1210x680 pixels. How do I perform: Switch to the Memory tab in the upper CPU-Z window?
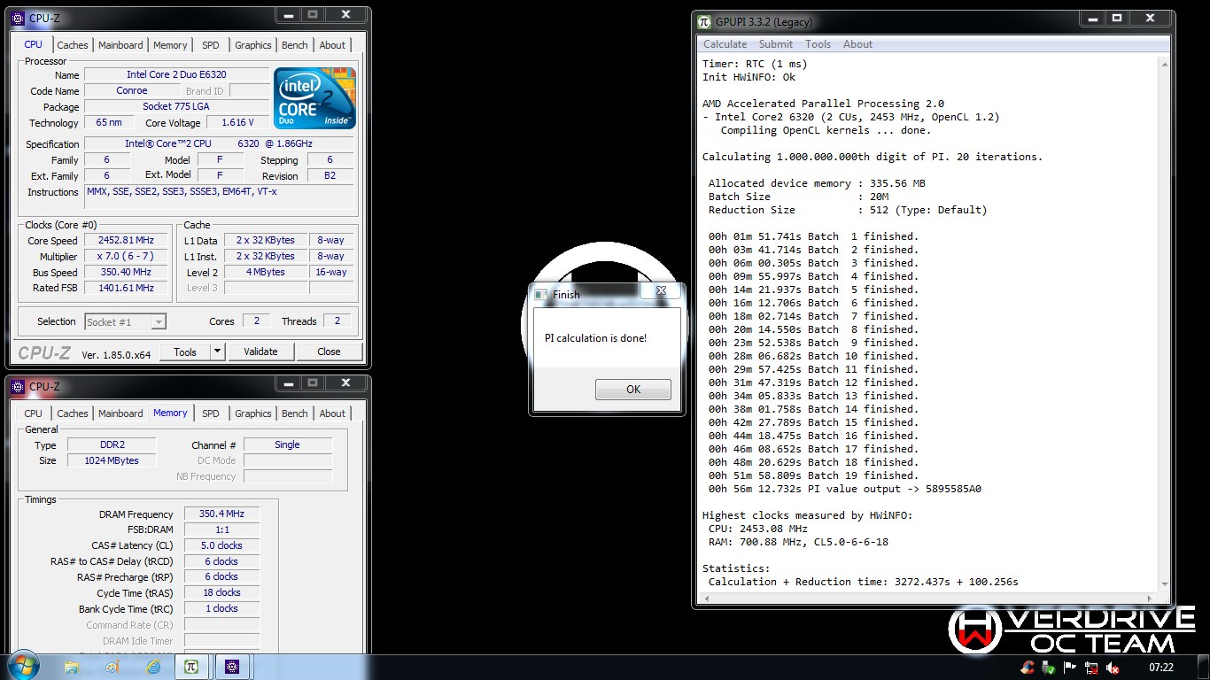tap(170, 45)
